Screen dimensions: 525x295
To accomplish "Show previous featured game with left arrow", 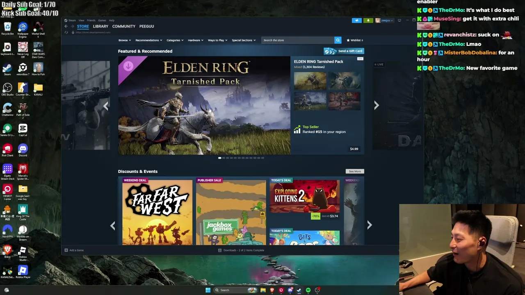I will [x=106, y=106].
